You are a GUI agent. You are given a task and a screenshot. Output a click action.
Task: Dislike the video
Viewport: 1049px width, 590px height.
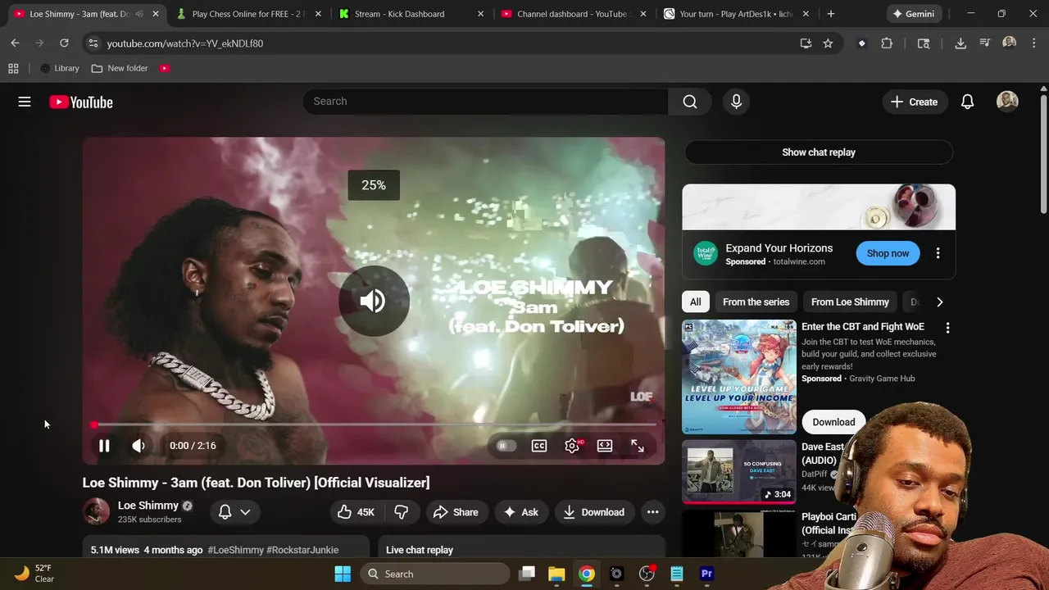tap(402, 512)
